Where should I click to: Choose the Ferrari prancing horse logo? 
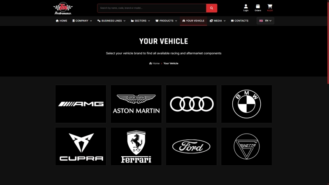[x=136, y=146]
